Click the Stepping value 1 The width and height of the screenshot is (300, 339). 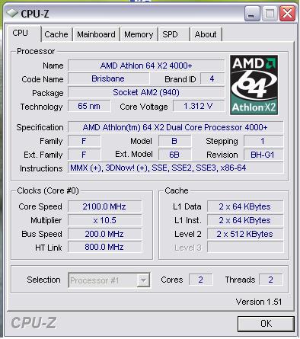pyautogui.click(x=263, y=141)
